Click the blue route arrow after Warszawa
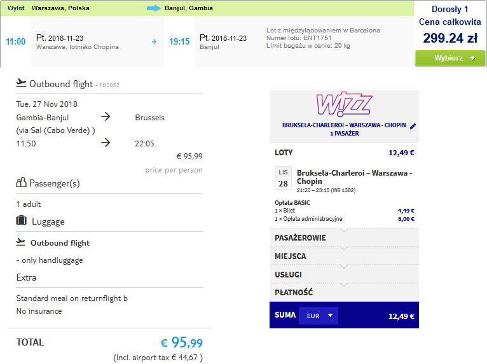The width and height of the screenshot is (487, 364). [154, 8]
